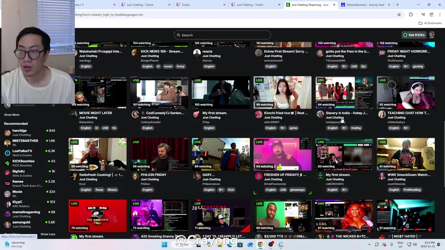Select the Texas tag under Knut
445x250 pixels.
(x=99, y=190)
